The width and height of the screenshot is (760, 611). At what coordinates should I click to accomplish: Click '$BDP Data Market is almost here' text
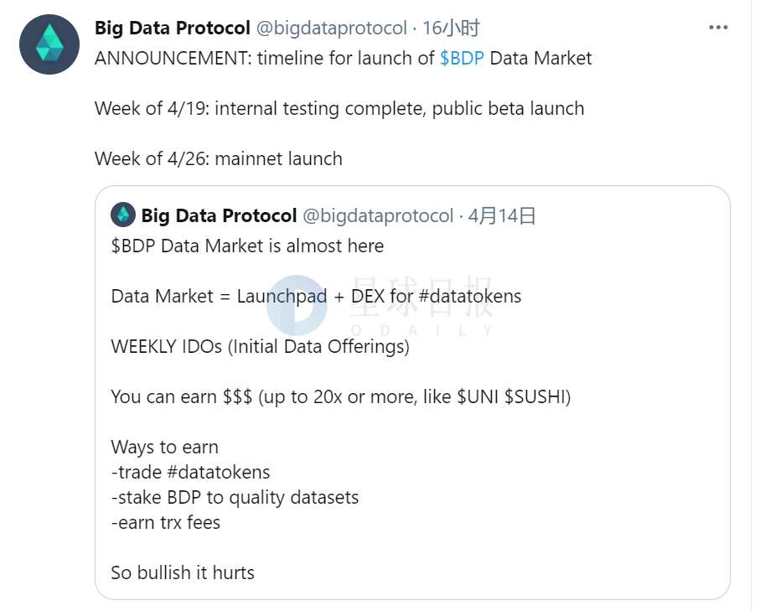pos(247,246)
